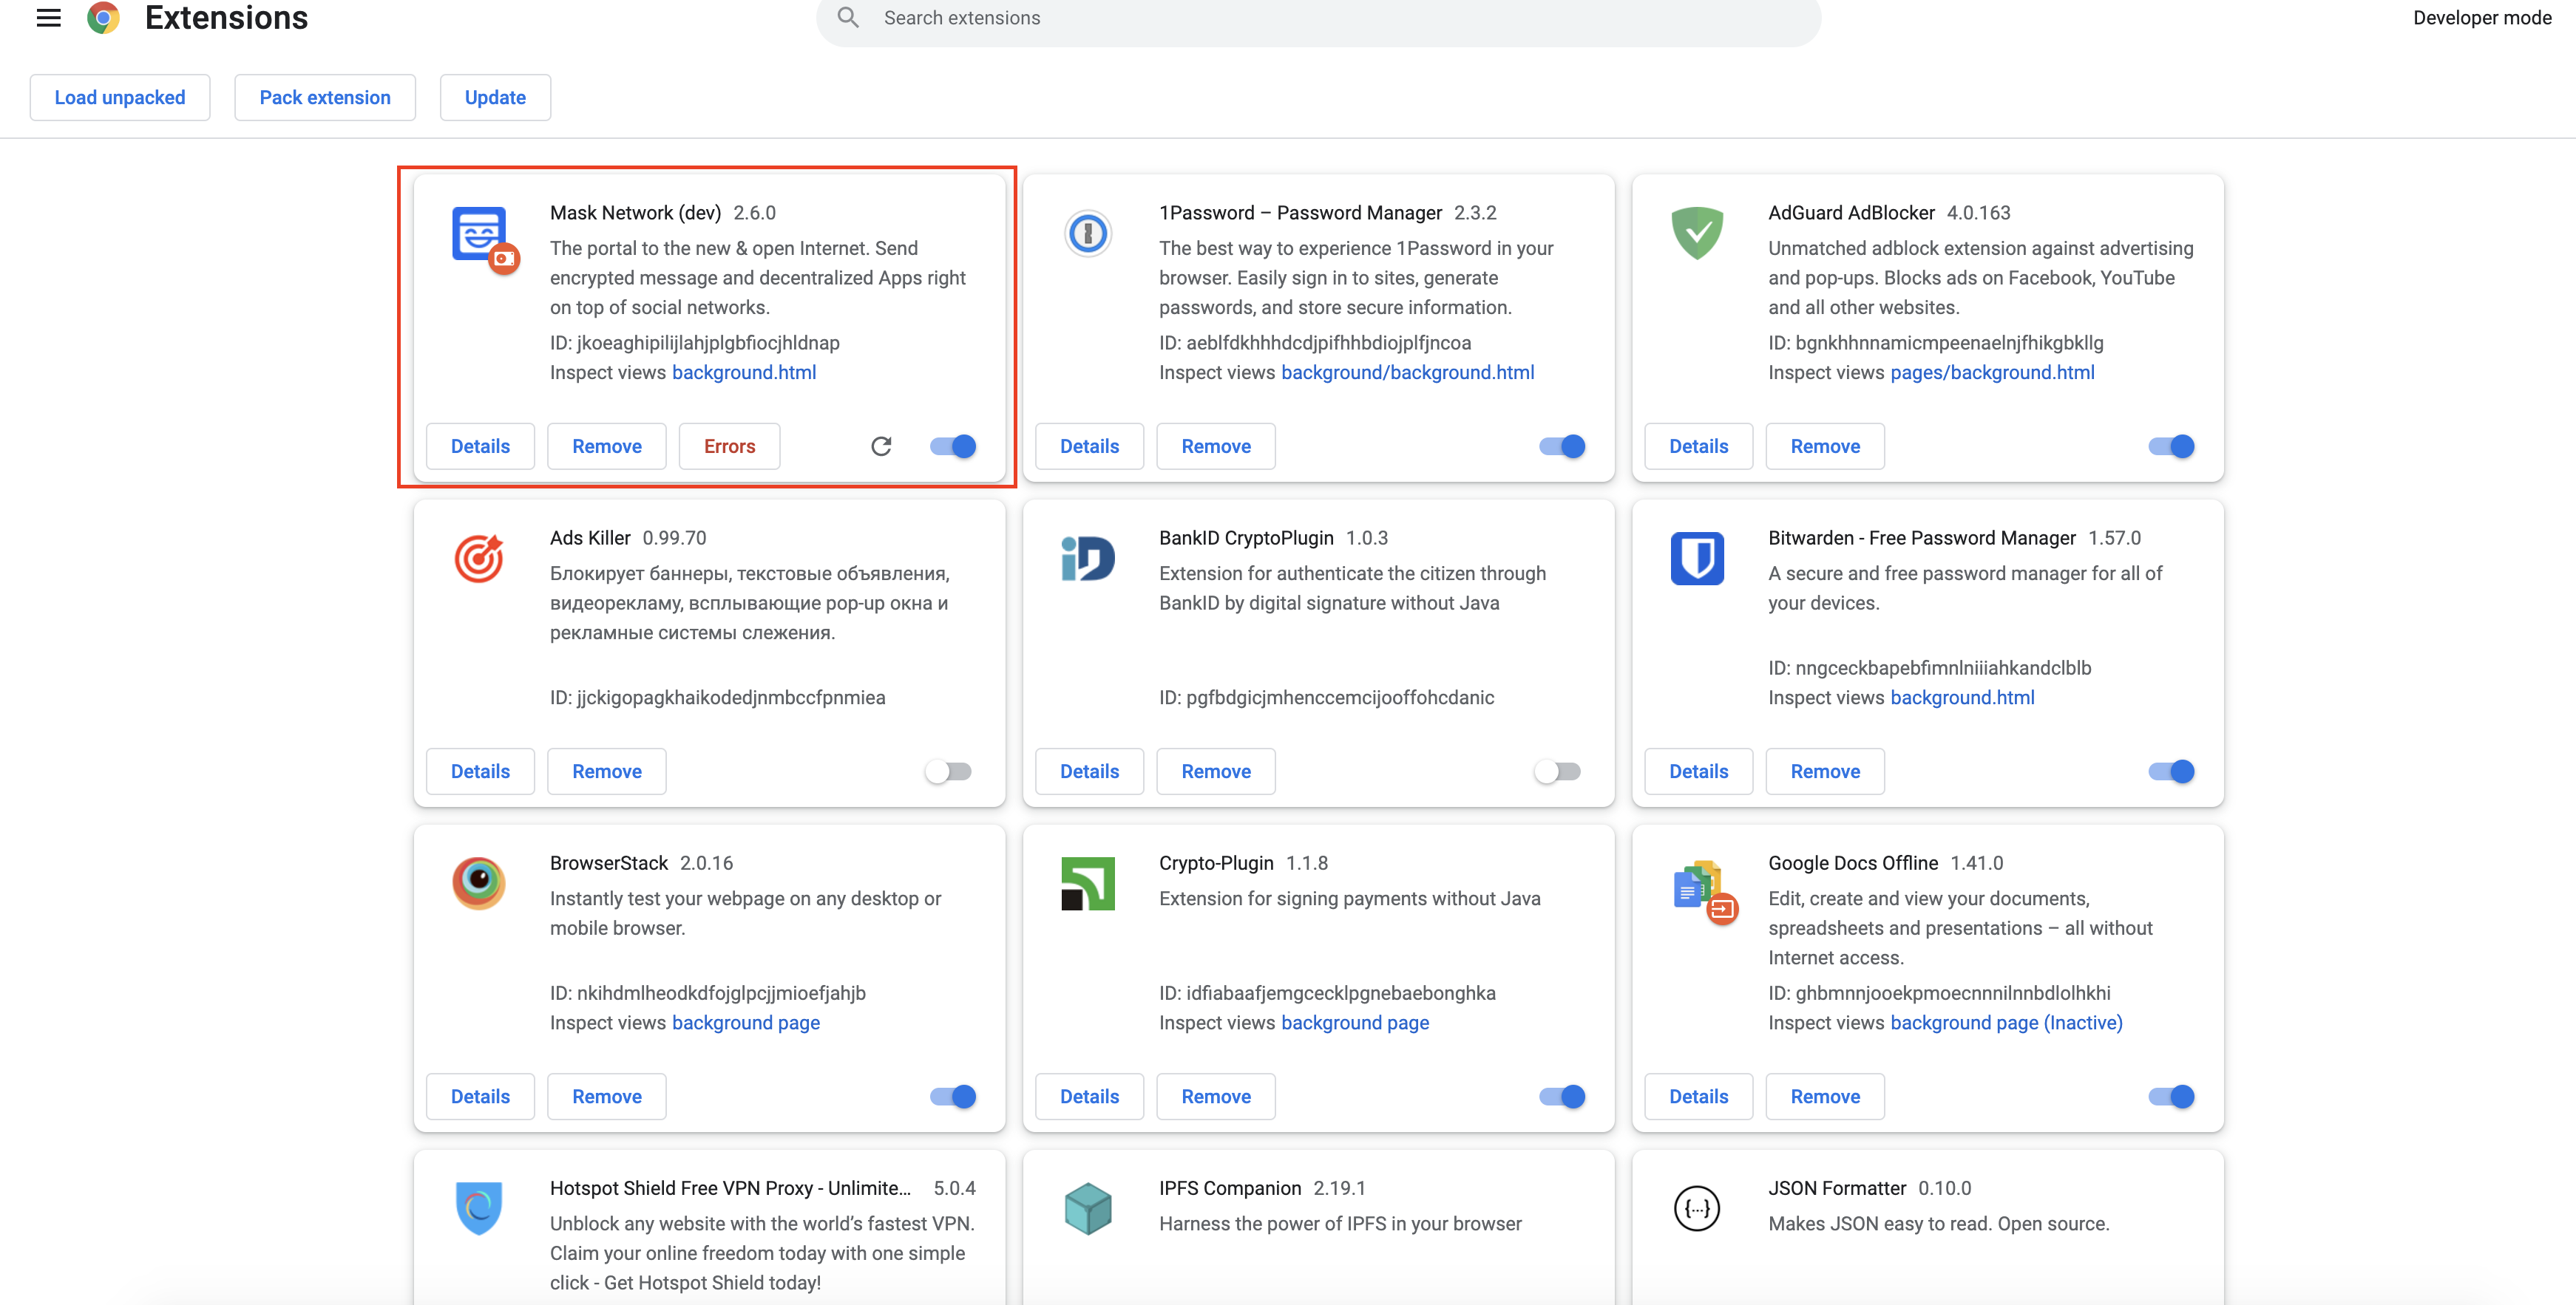Remove the BrowserStack extension
The width and height of the screenshot is (2576, 1305).
(x=607, y=1096)
